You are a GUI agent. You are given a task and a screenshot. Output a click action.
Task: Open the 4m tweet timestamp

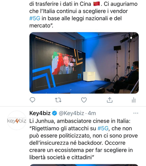[x=92, y=113]
